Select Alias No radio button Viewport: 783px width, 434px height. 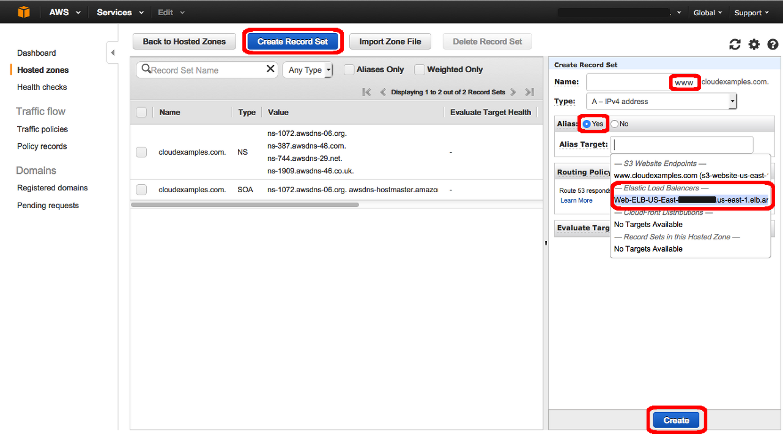614,124
